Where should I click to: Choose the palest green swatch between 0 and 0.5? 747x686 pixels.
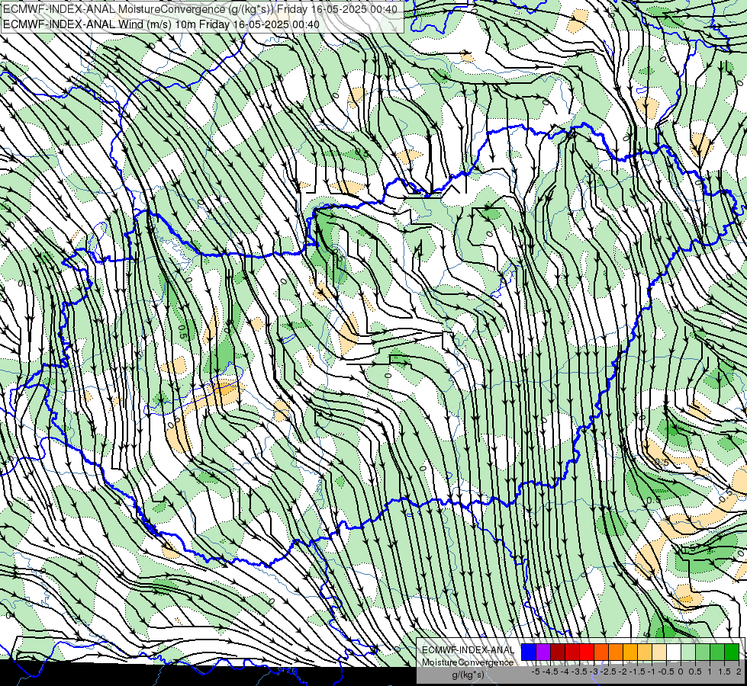pyautogui.click(x=688, y=652)
